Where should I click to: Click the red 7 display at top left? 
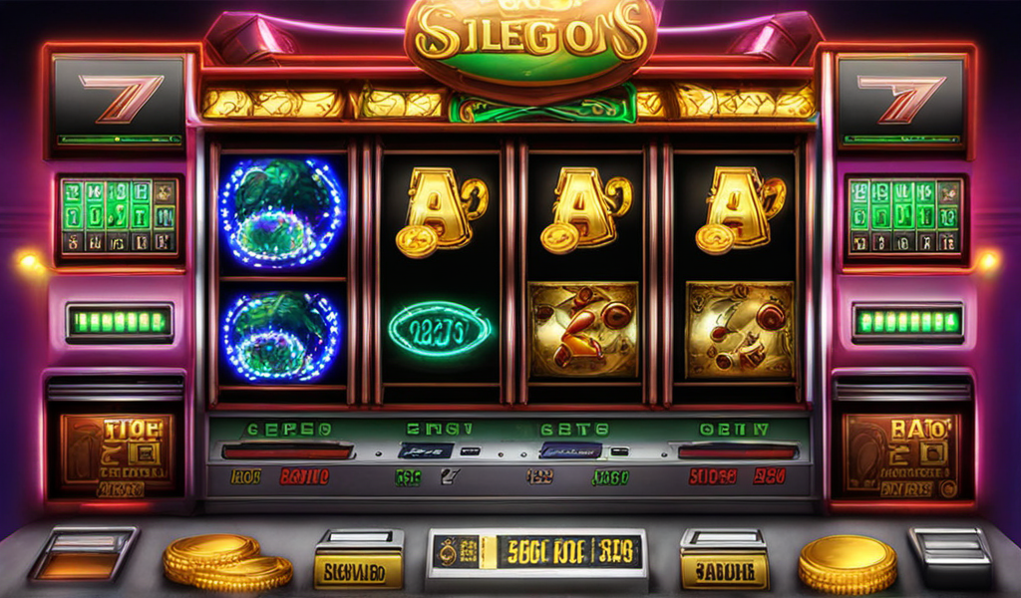(119, 101)
